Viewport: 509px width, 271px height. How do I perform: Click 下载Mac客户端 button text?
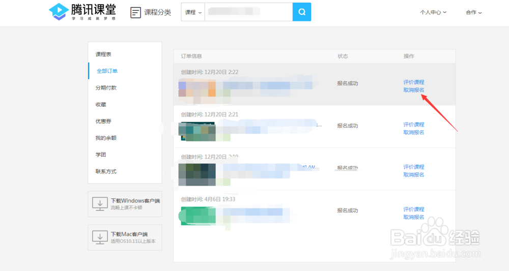click(x=129, y=234)
